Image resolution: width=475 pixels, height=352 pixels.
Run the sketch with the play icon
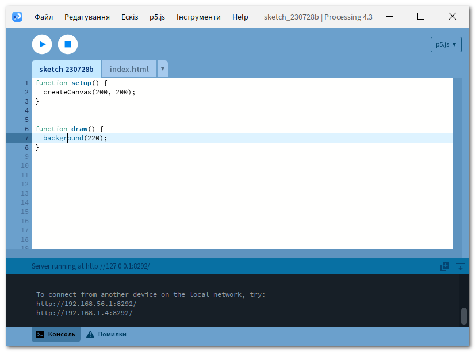[41, 44]
